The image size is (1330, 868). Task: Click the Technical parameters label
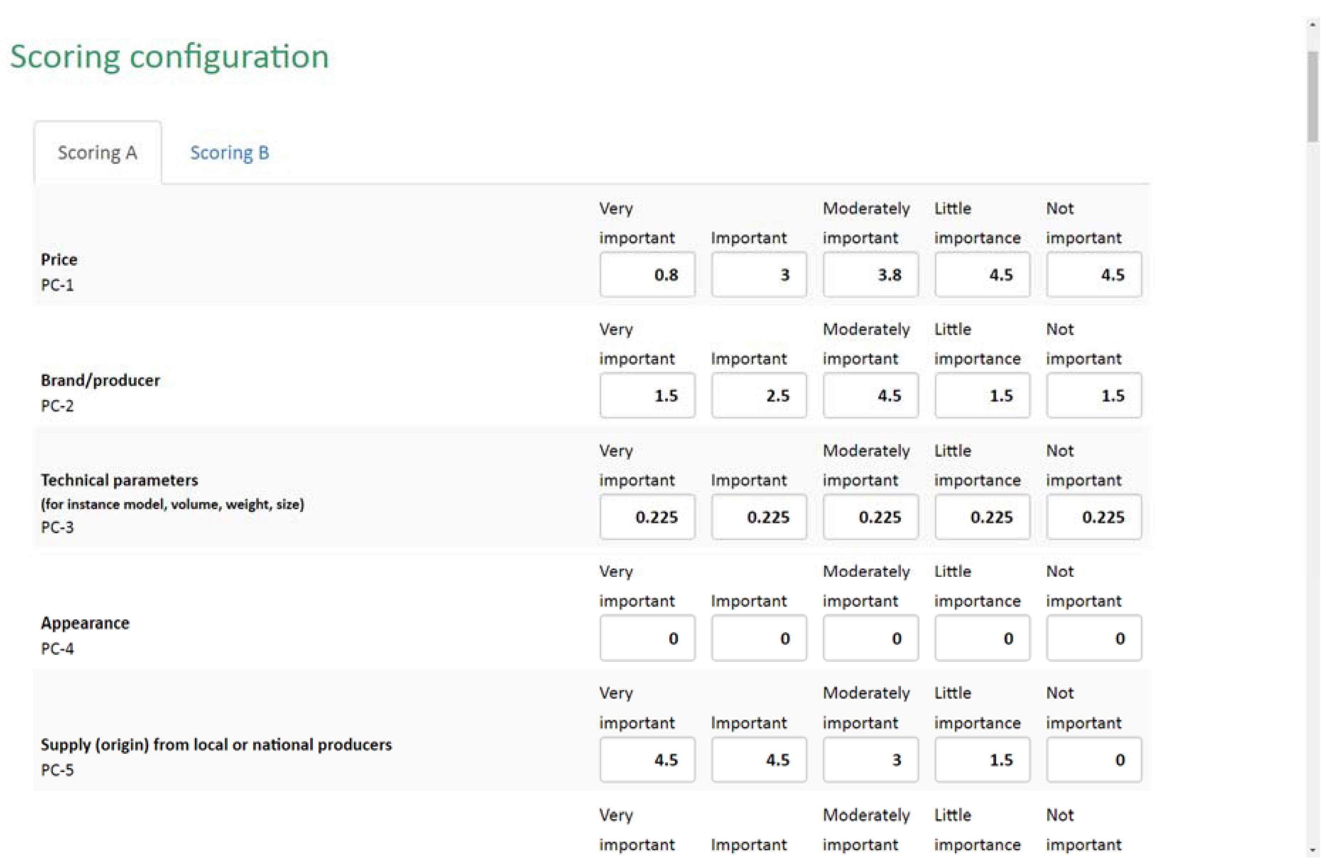(119, 480)
